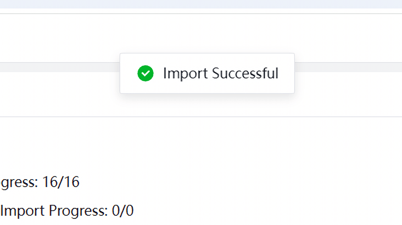Click the blank padding right of "Successful" inside toast
The width and height of the screenshot is (402, 225).
point(286,73)
